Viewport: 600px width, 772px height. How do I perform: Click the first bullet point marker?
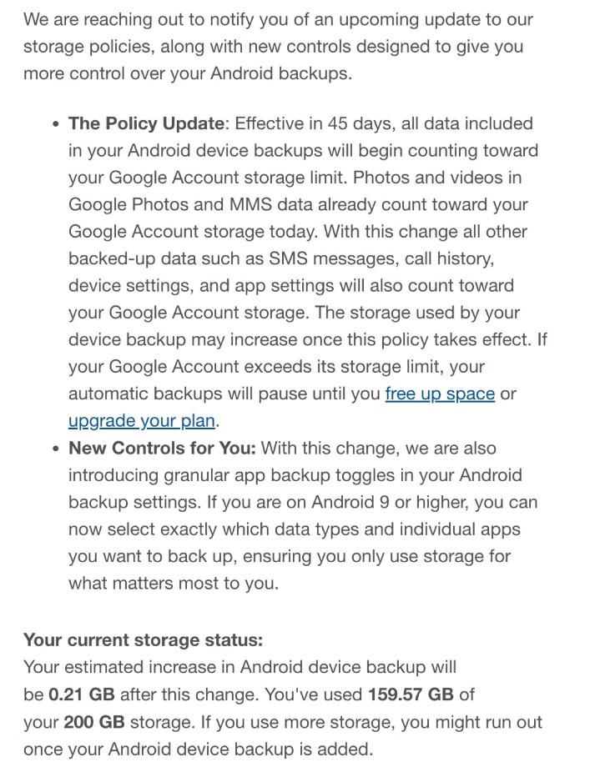click(x=56, y=124)
